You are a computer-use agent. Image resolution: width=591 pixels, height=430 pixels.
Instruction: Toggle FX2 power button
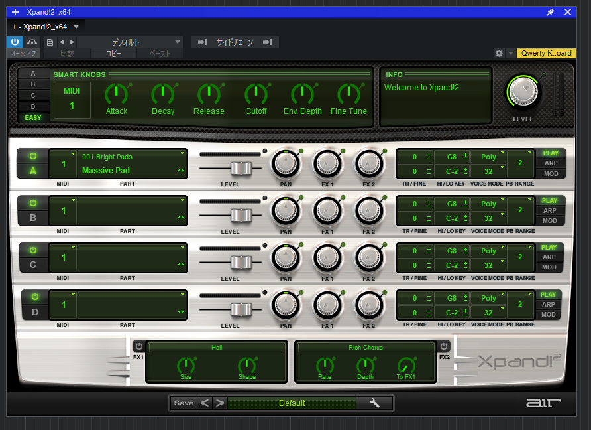(x=444, y=346)
